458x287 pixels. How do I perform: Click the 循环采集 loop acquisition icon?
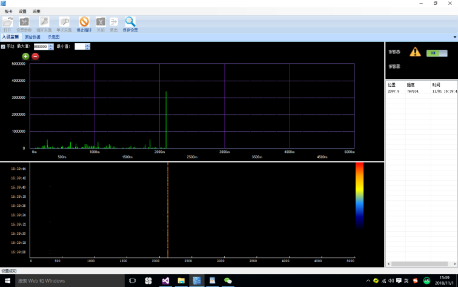44,22
